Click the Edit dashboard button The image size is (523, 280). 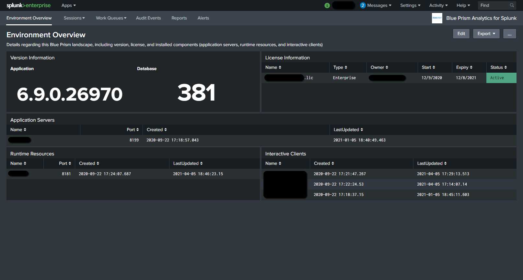coord(461,34)
